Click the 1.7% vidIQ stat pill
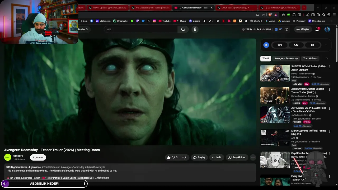Image resolution: width=338 pixels, height=190 pixels. (280, 45)
